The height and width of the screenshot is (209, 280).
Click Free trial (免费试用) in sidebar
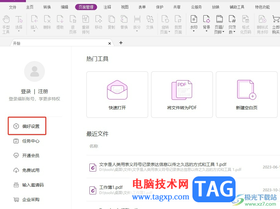pyautogui.click(x=27, y=170)
